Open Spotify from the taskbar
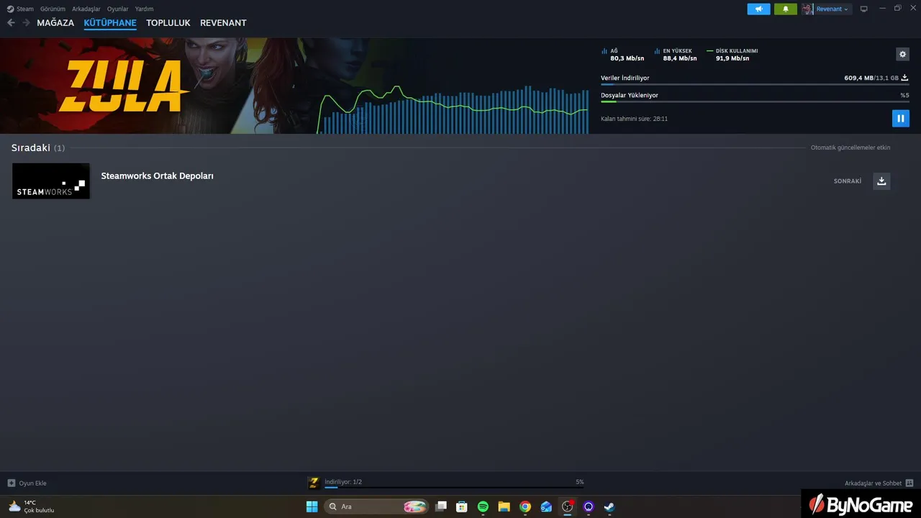 pyautogui.click(x=483, y=506)
